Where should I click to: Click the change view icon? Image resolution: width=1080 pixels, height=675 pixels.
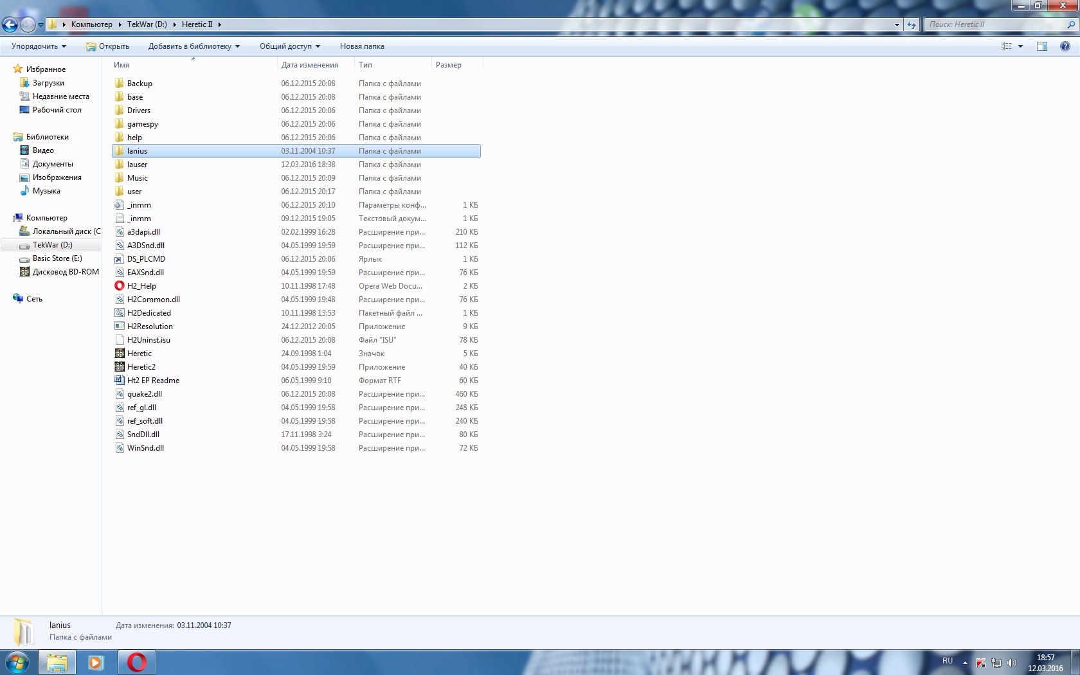coord(1007,46)
